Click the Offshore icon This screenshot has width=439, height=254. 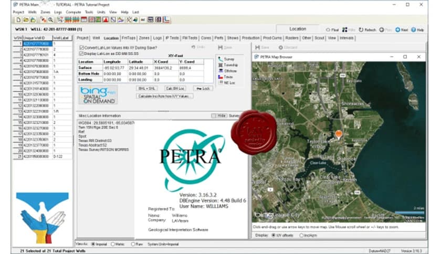(x=221, y=71)
